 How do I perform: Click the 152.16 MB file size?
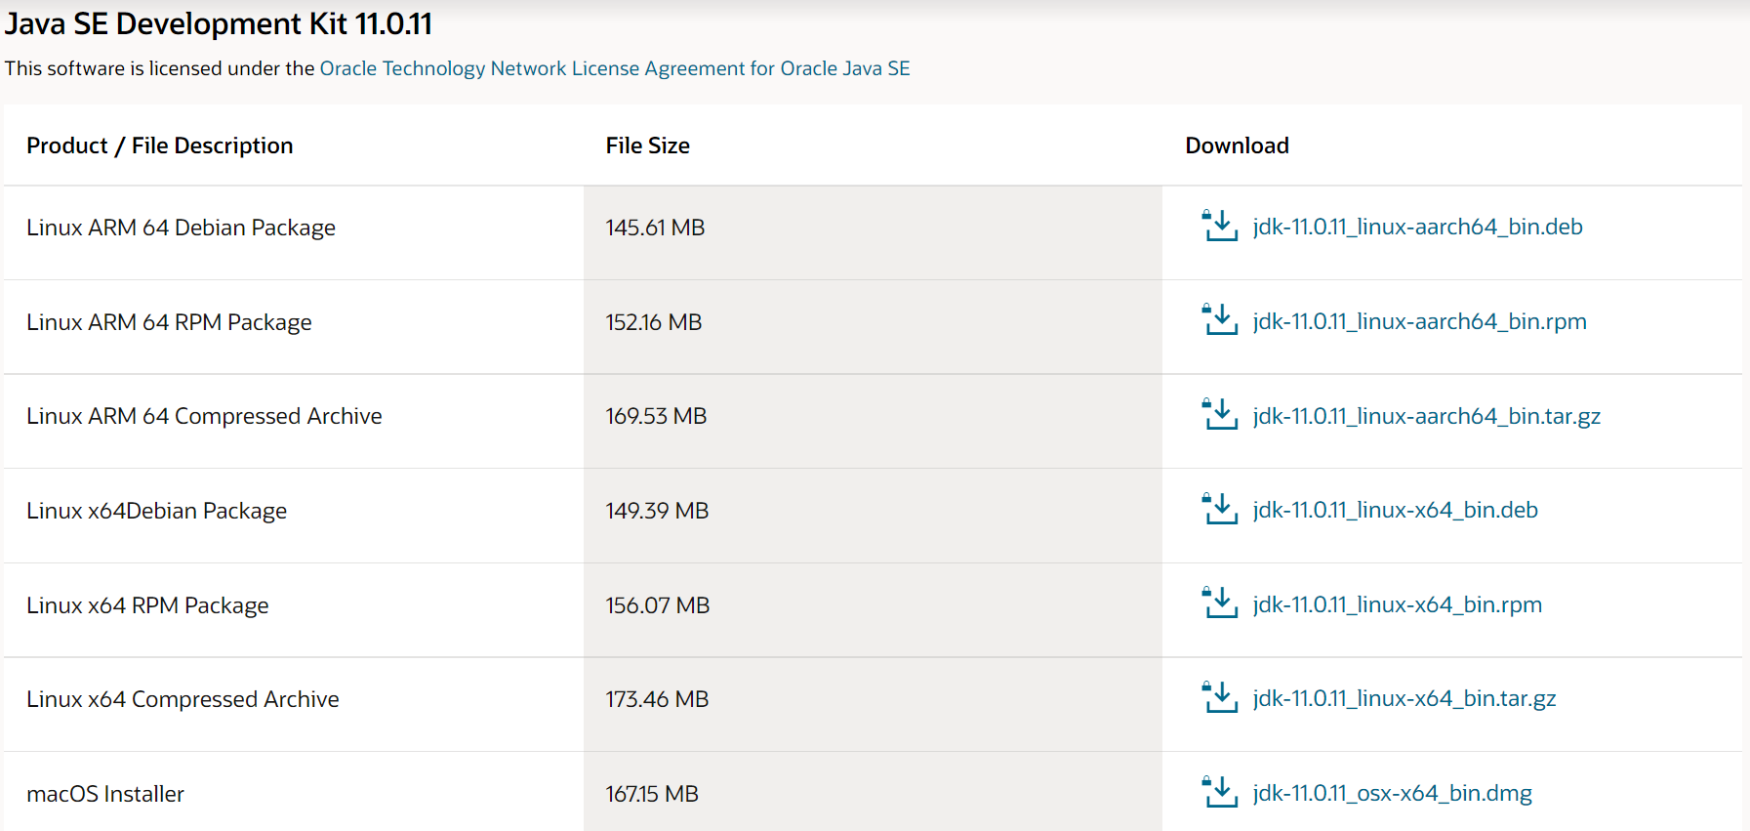click(x=654, y=322)
